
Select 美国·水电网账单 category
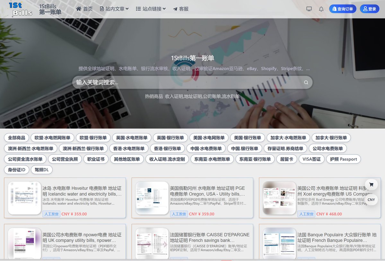(209, 138)
